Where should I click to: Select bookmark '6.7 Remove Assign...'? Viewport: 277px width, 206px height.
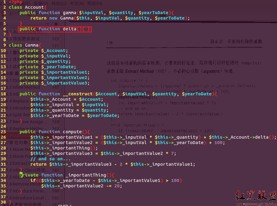click(x=33, y=122)
